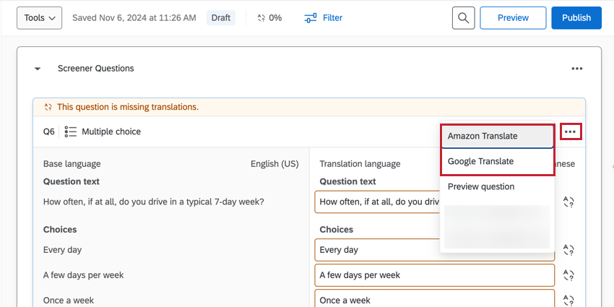The width and height of the screenshot is (614, 307).
Task: Open the Q6 three-dot options menu
Action: pos(571,131)
